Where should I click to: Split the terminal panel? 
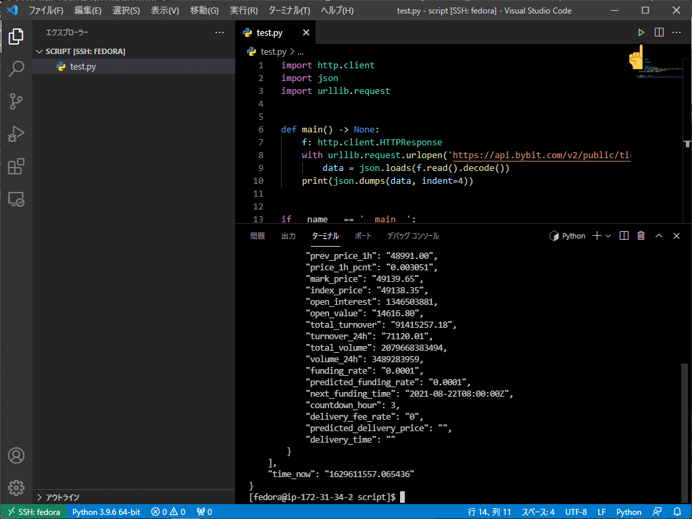point(624,236)
